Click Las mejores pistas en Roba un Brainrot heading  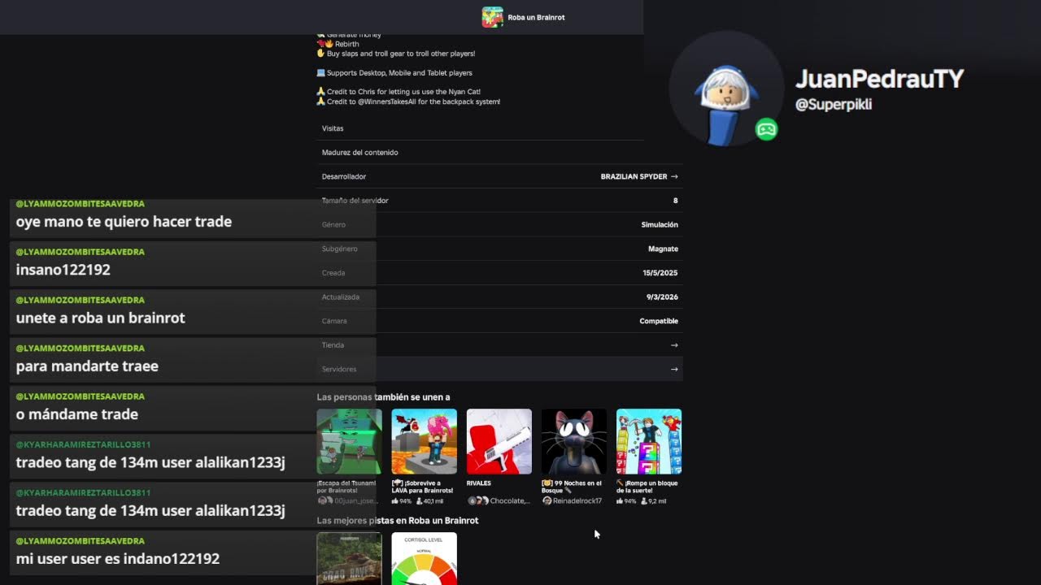[x=398, y=521]
